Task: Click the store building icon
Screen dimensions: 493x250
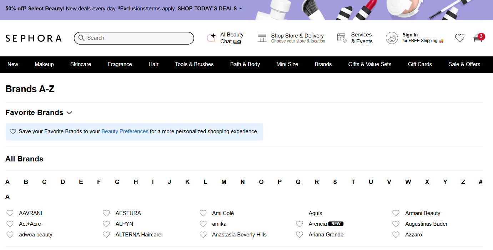Action: (262, 38)
